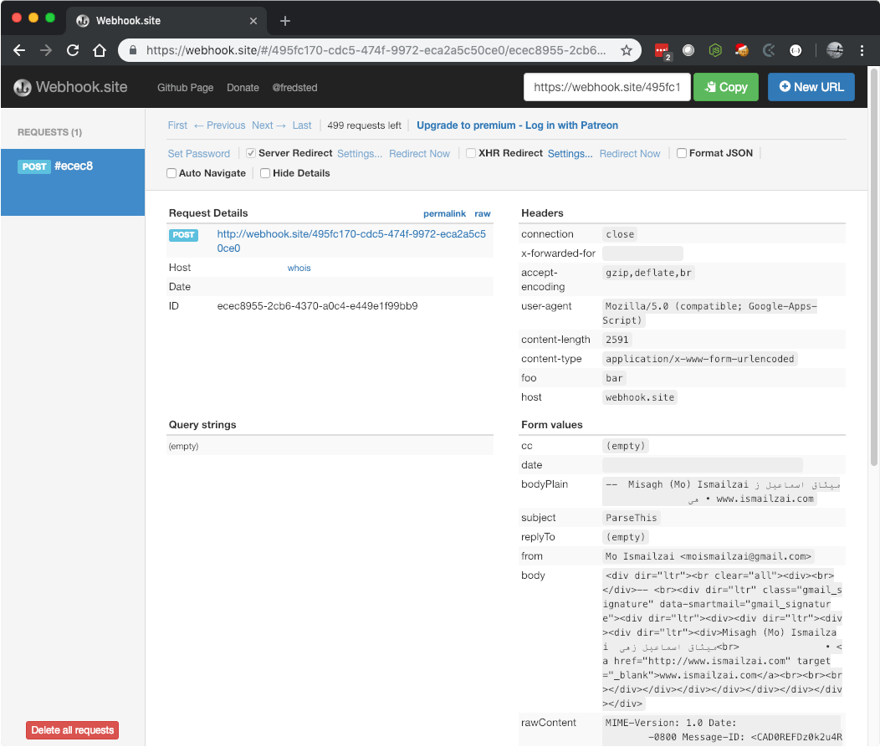
Task: Open the red extension with badge 2
Action: pyautogui.click(x=663, y=51)
